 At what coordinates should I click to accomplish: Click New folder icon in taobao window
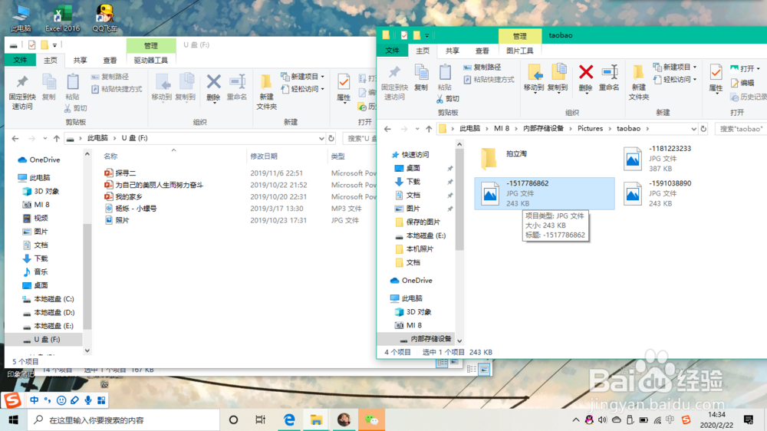(x=638, y=73)
